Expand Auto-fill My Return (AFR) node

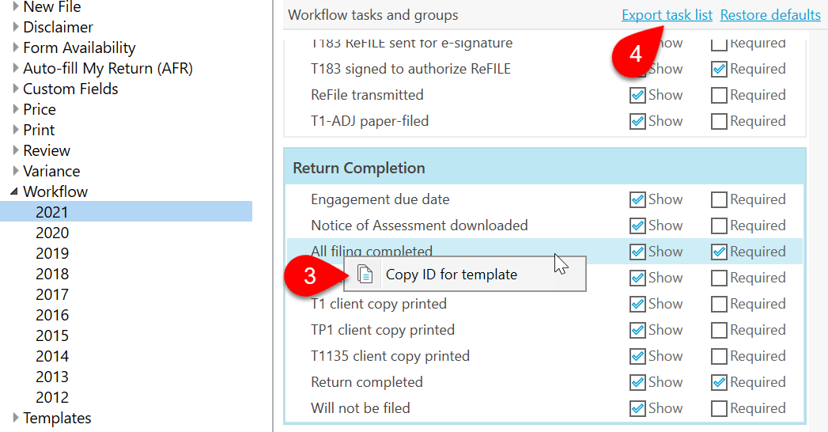pos(15,67)
